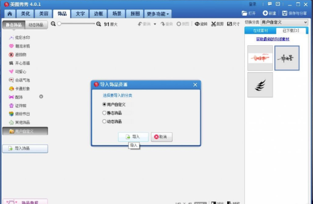This screenshot has height=204, width=313.
Task: Click the home icon tab
Action: pos(9,14)
